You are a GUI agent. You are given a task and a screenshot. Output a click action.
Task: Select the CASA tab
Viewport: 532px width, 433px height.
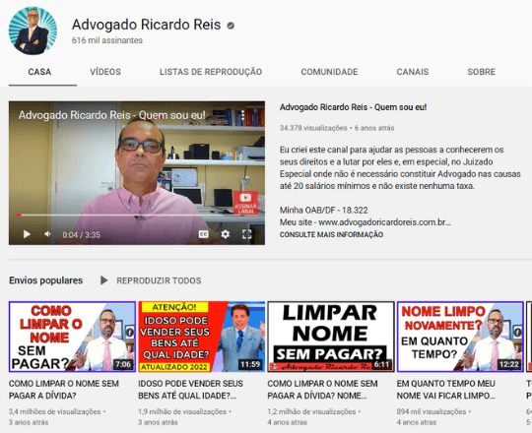[39, 72]
